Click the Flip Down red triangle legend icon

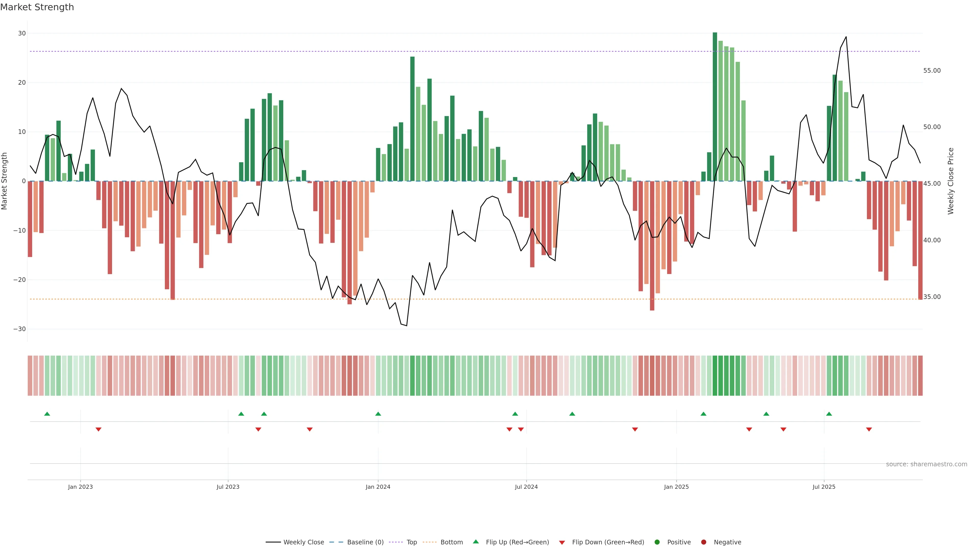pos(562,543)
